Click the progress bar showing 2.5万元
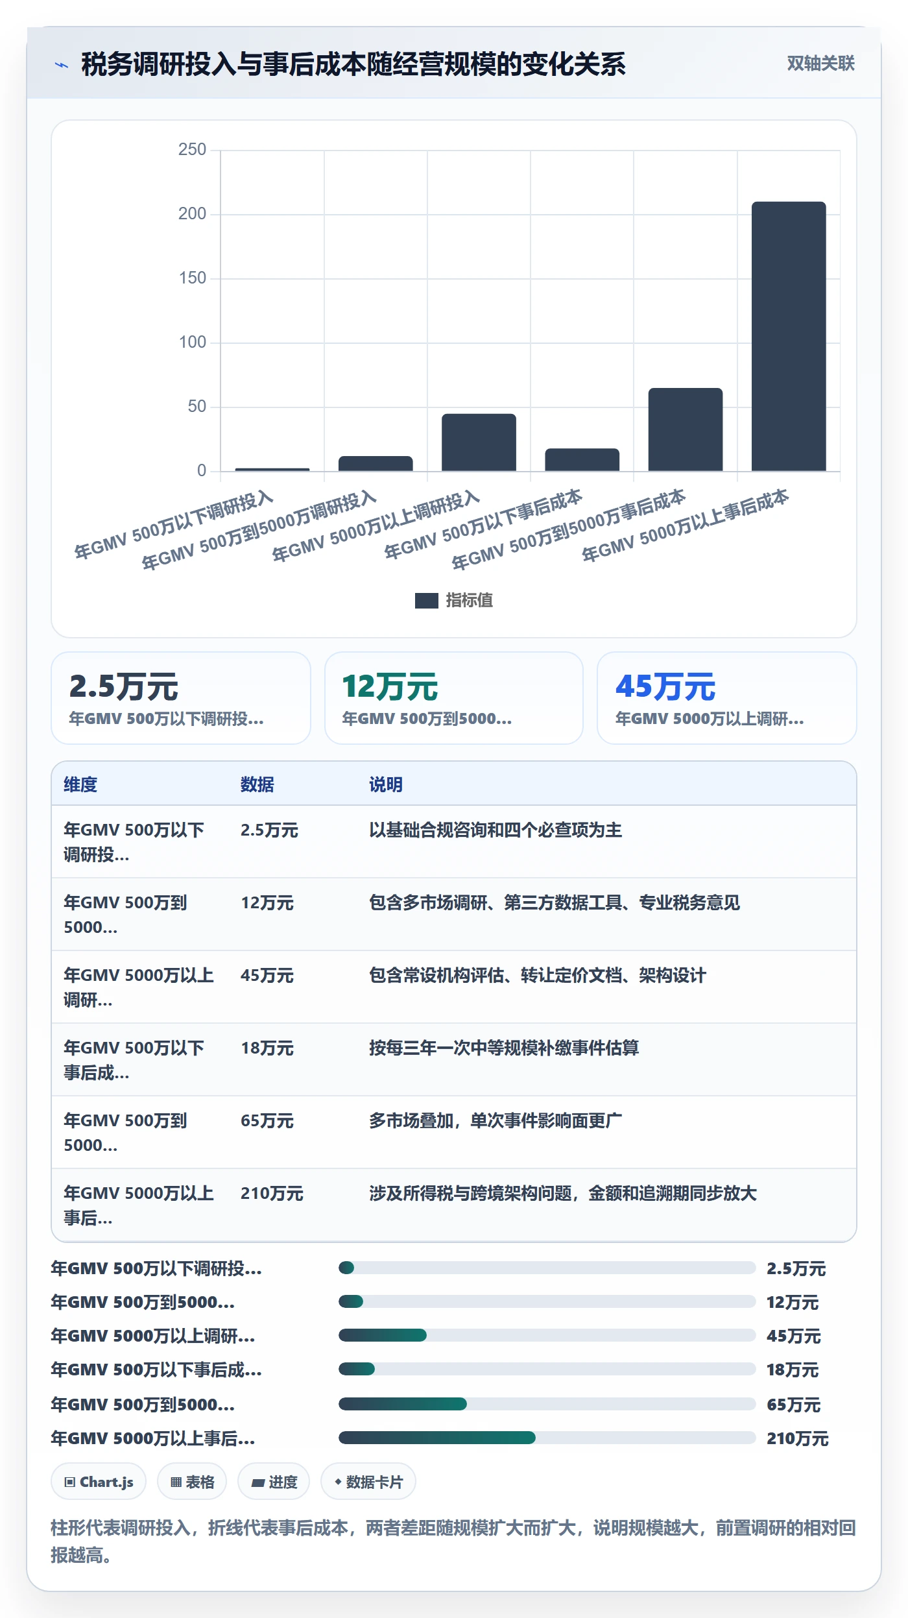 pyautogui.click(x=547, y=1268)
